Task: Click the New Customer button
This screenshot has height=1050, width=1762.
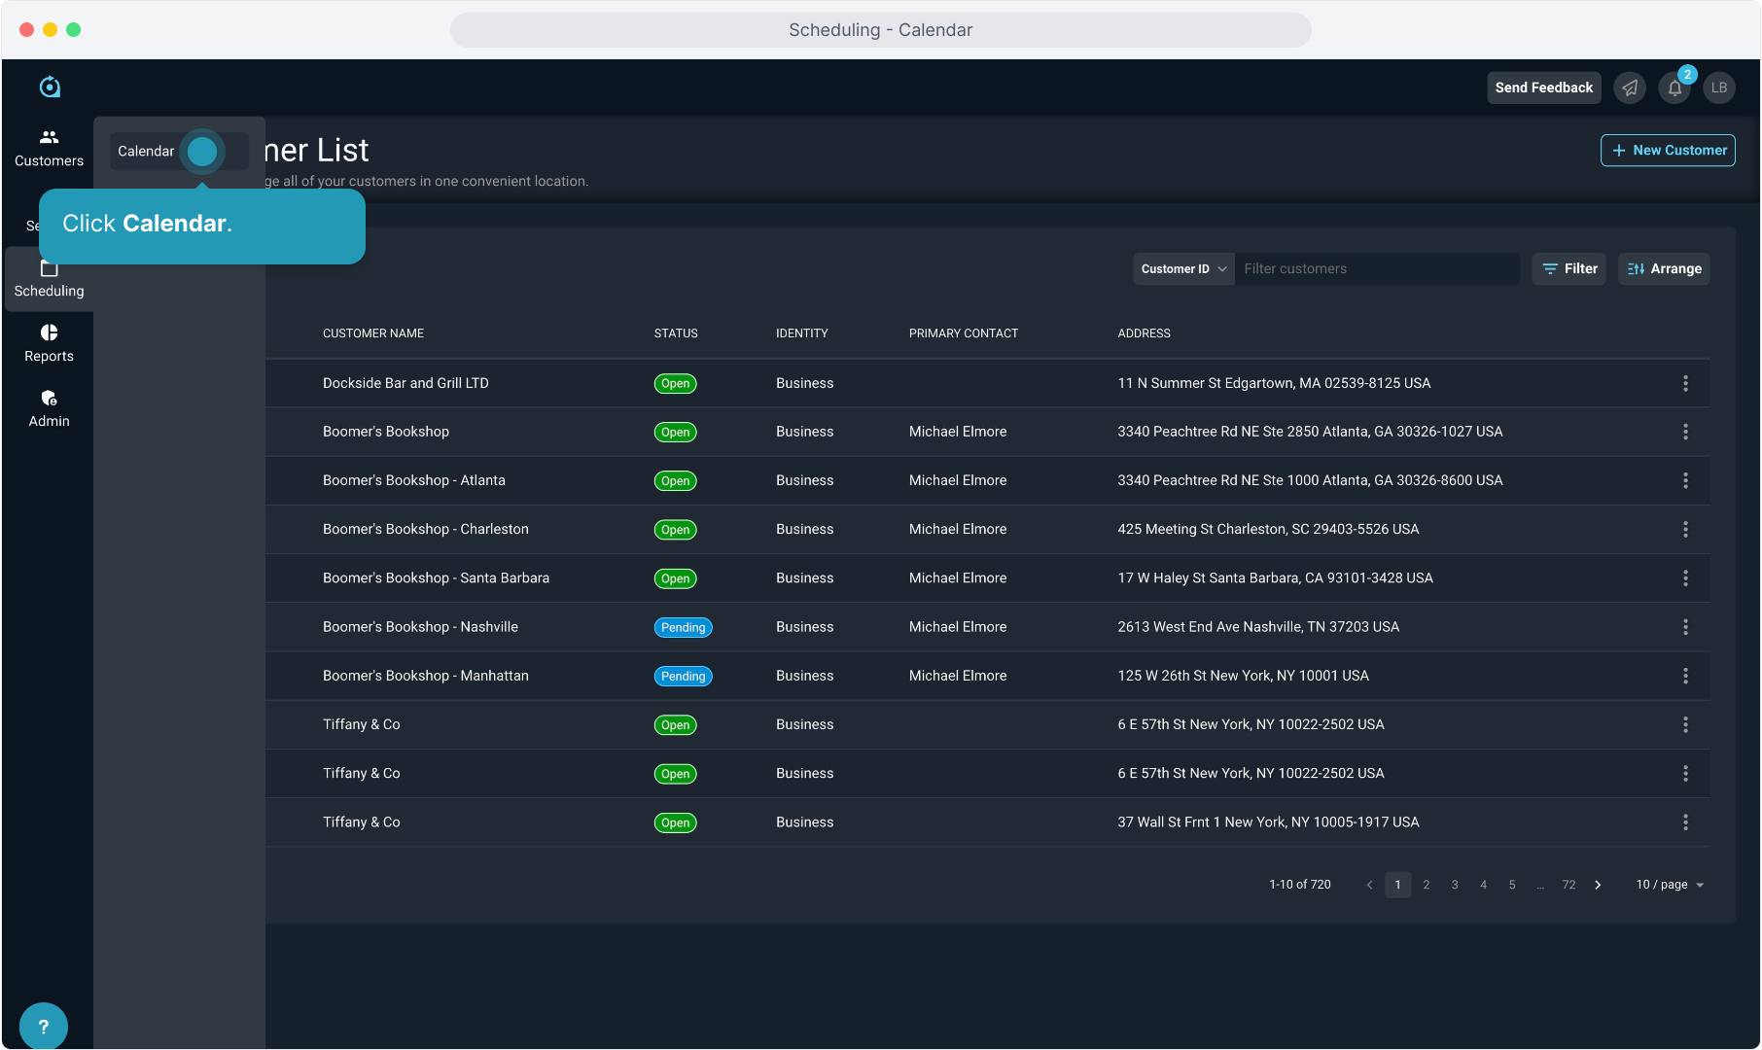Action: pos(1668,150)
